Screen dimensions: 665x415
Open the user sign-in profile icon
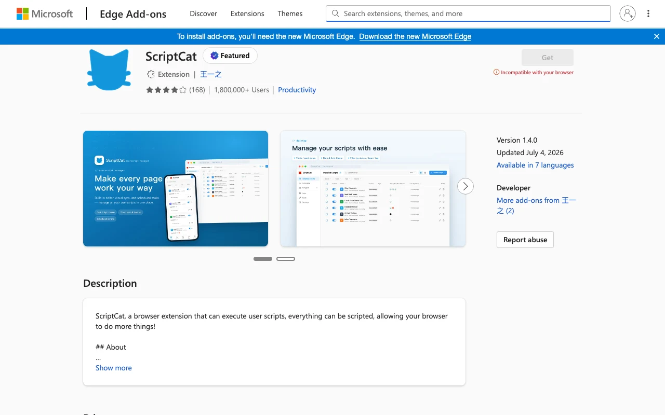[x=628, y=13]
